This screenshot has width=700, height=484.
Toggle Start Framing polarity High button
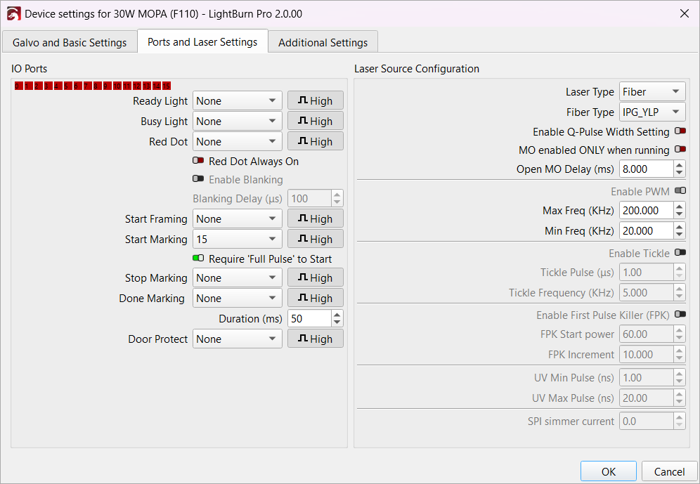coord(315,219)
